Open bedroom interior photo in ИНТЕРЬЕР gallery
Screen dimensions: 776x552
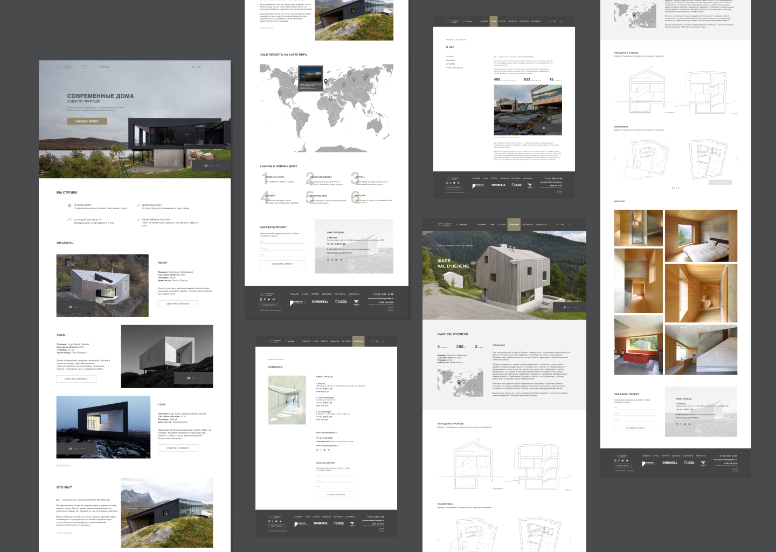pyautogui.click(x=701, y=236)
